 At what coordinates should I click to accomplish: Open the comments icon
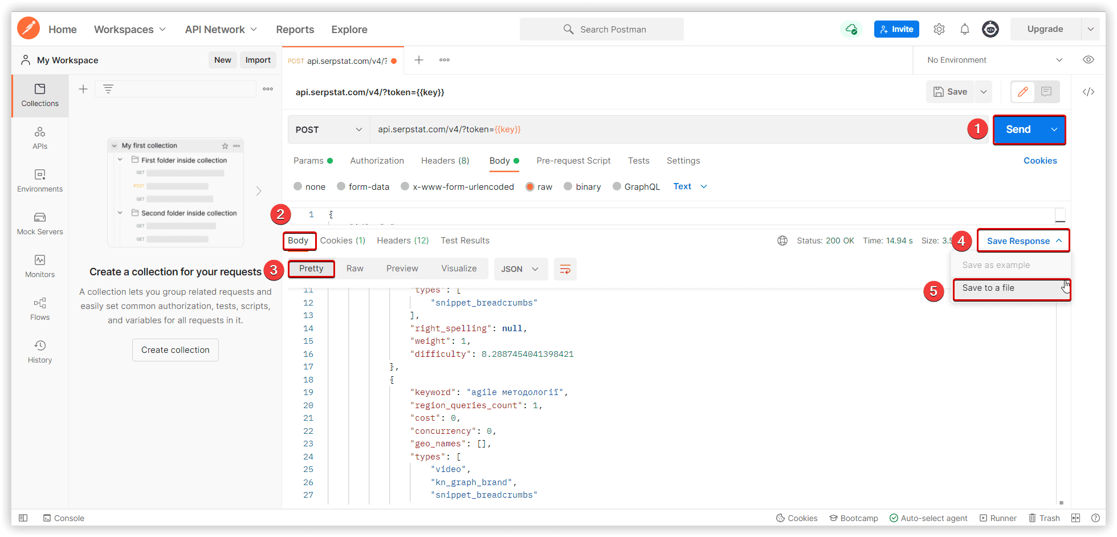(x=1046, y=92)
